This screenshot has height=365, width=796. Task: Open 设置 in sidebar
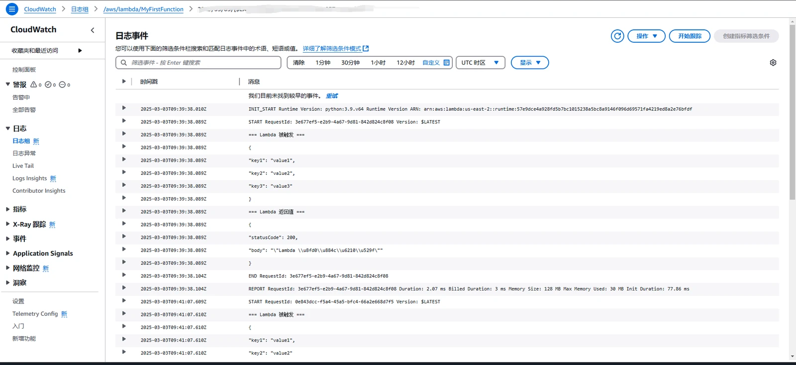(18, 301)
